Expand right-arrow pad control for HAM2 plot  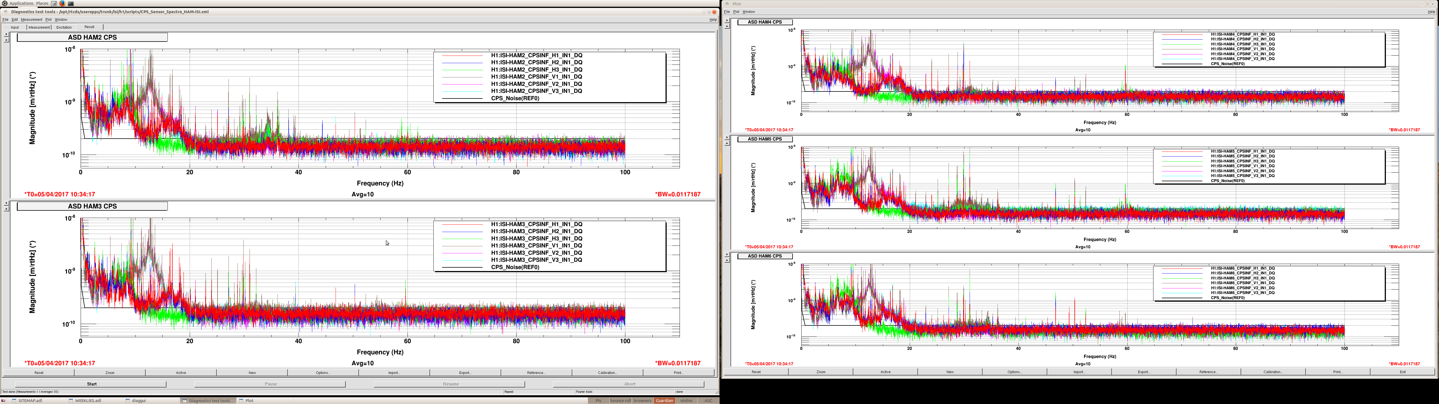[x=6, y=34]
